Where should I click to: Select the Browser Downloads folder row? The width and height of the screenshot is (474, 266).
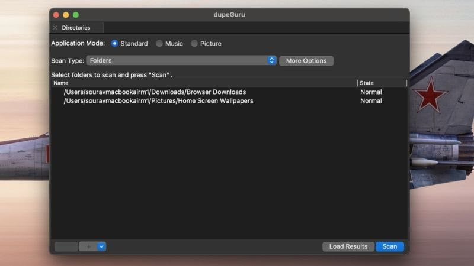pyautogui.click(x=229, y=92)
